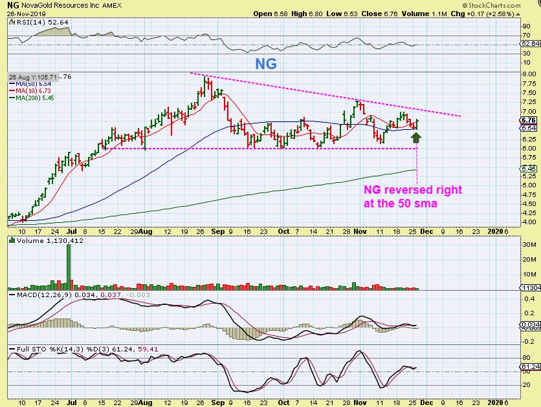541x407 pixels.
Task: Click the tall green volume spike bar
Action: coord(69,267)
